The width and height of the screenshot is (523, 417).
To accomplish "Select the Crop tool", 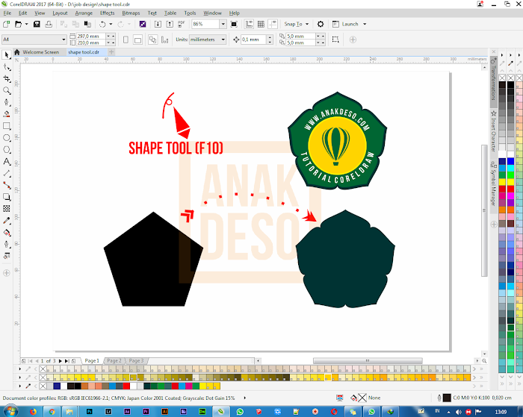I will pos(7,78).
